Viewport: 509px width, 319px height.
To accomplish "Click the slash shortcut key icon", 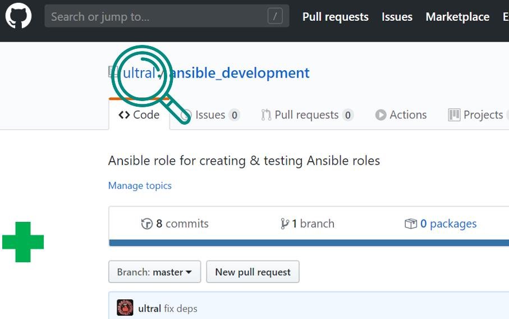I will tap(274, 16).
